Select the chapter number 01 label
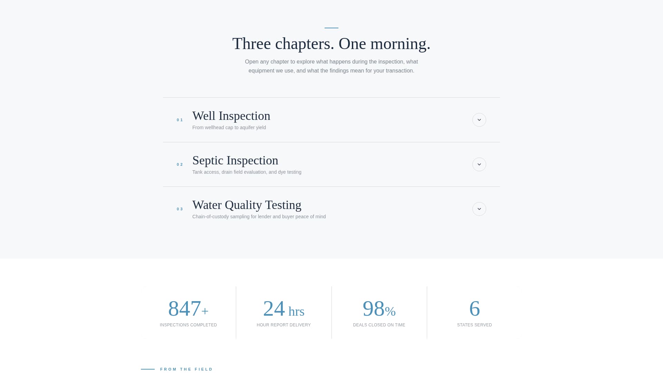This screenshot has height=373, width=663. tap(180, 120)
